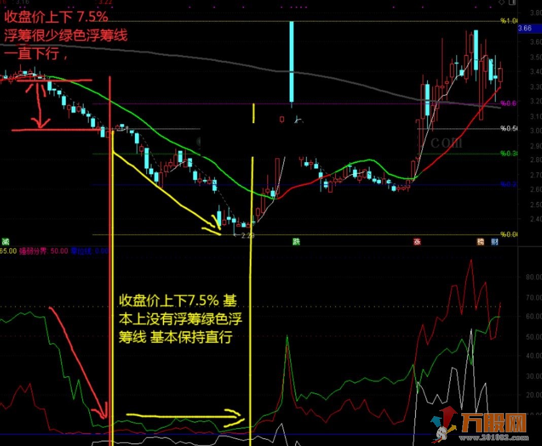Click the %0.2 blue Fibonacci label

click(509, 184)
